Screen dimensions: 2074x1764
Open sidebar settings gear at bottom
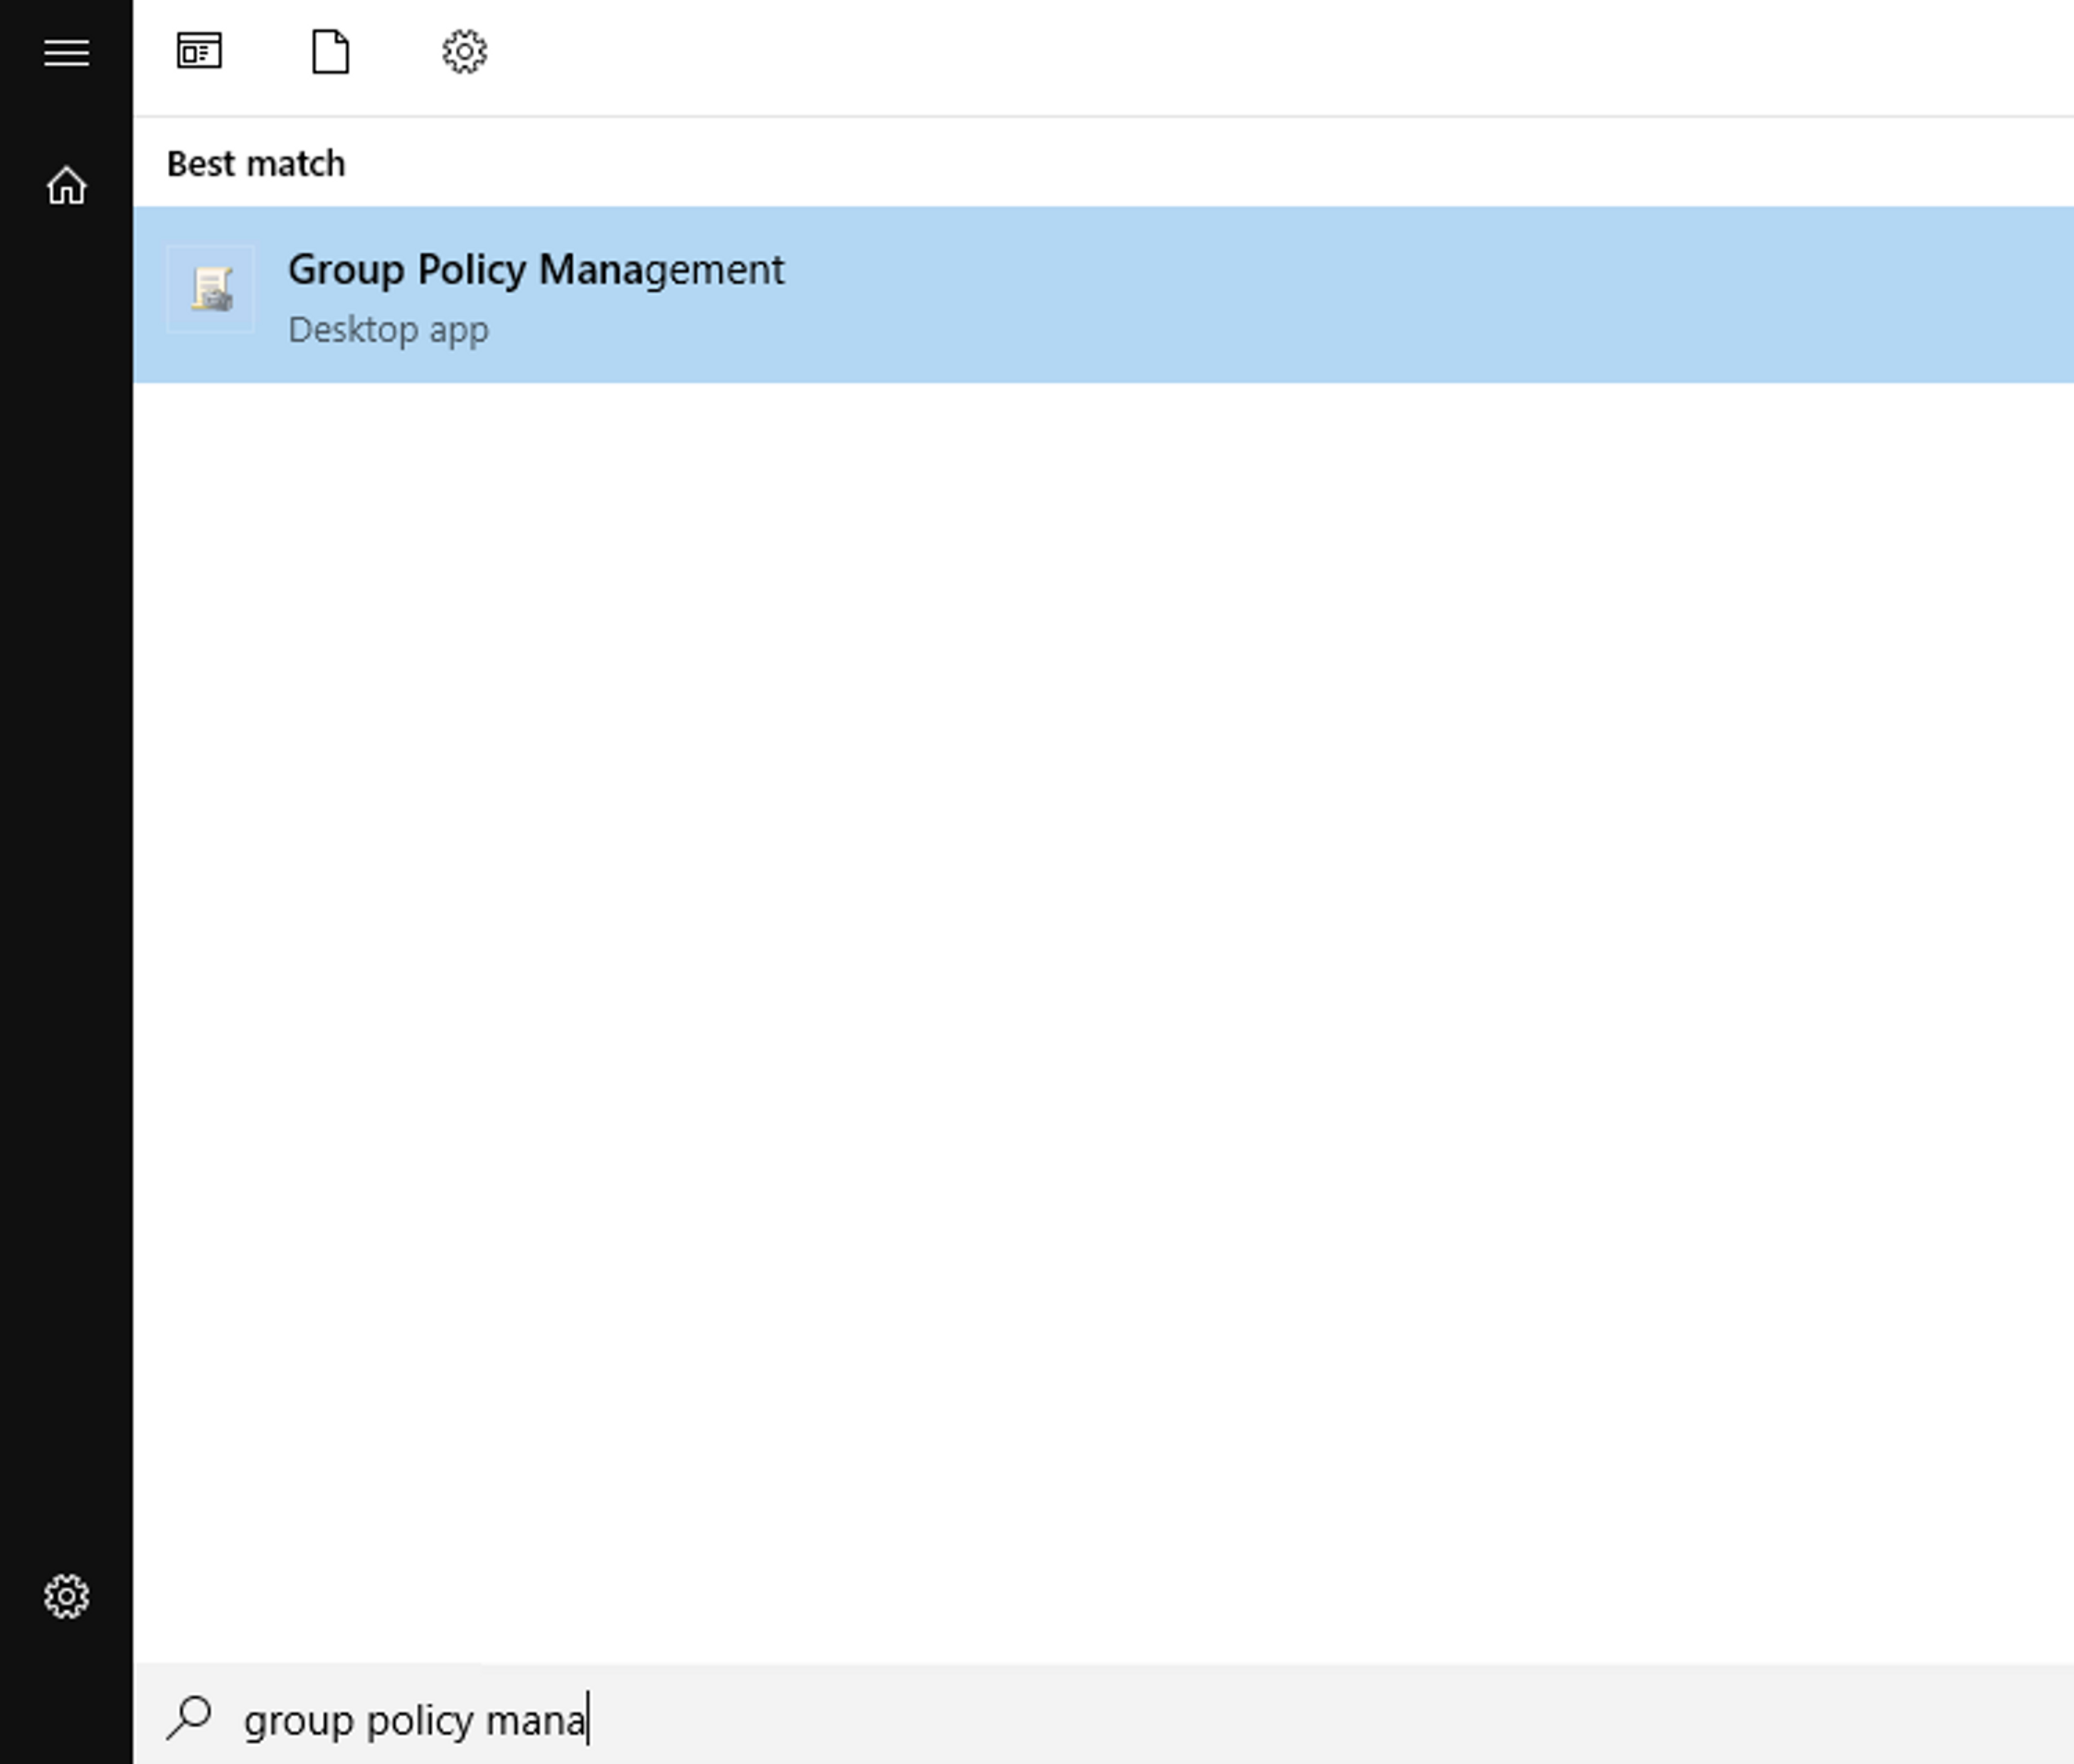[66, 1596]
